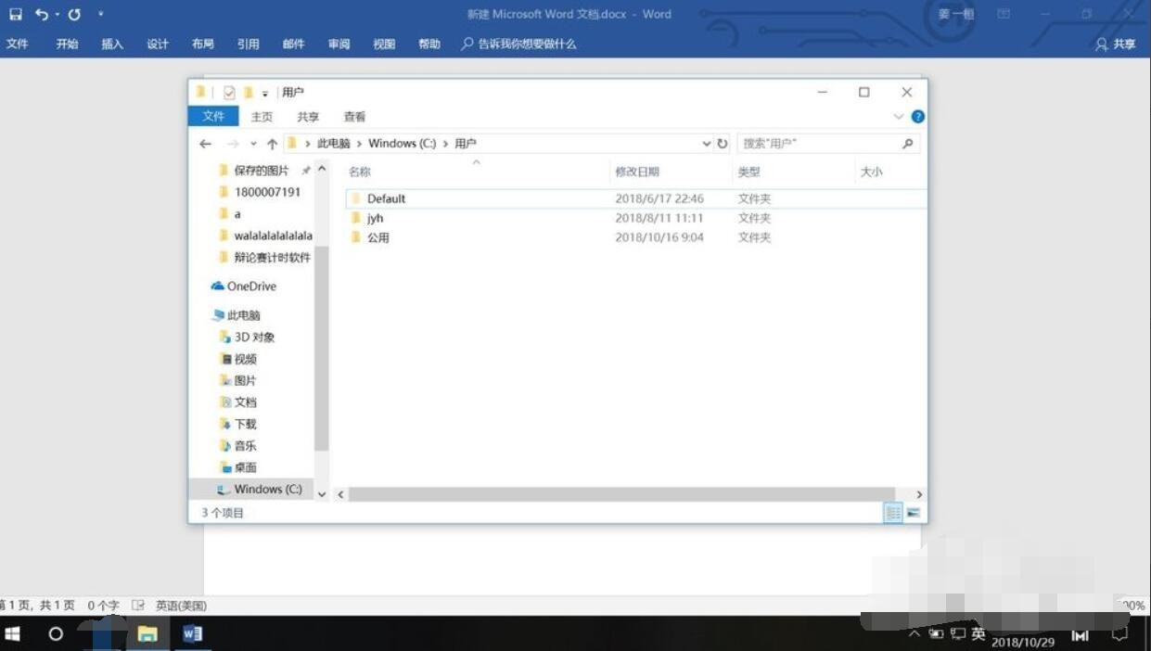Viewport: 1151px width, 651px height.
Task: Open the 帮助 tab in Word
Action: click(429, 44)
